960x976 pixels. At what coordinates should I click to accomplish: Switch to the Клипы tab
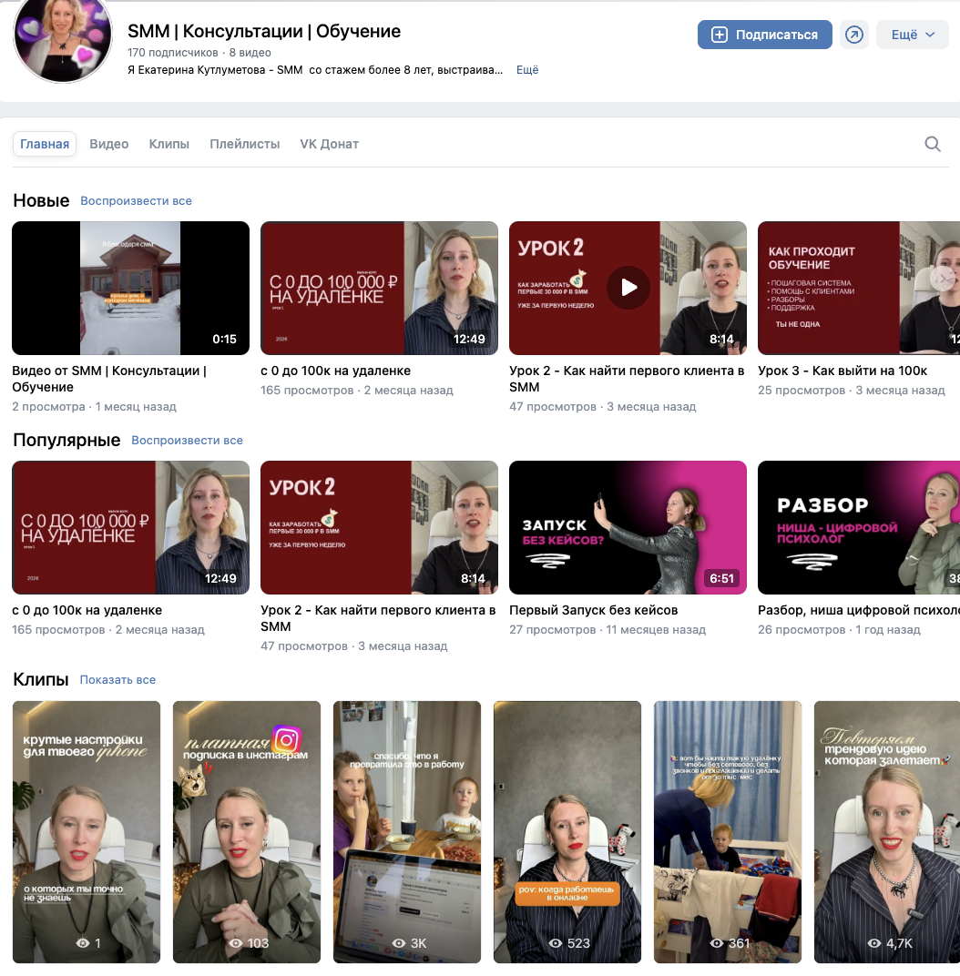pyautogui.click(x=169, y=144)
